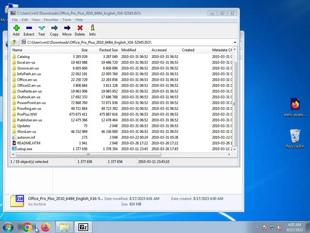Screen dimensions: 310x233
Task: Click the horizontal scrollbar right arrow
Action: point(229,154)
